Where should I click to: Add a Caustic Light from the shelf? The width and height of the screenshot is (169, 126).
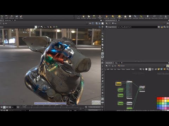[x=135, y=17]
